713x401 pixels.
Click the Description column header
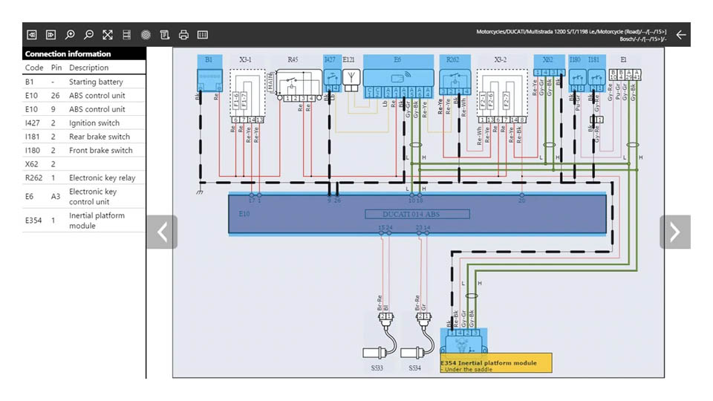(x=88, y=68)
